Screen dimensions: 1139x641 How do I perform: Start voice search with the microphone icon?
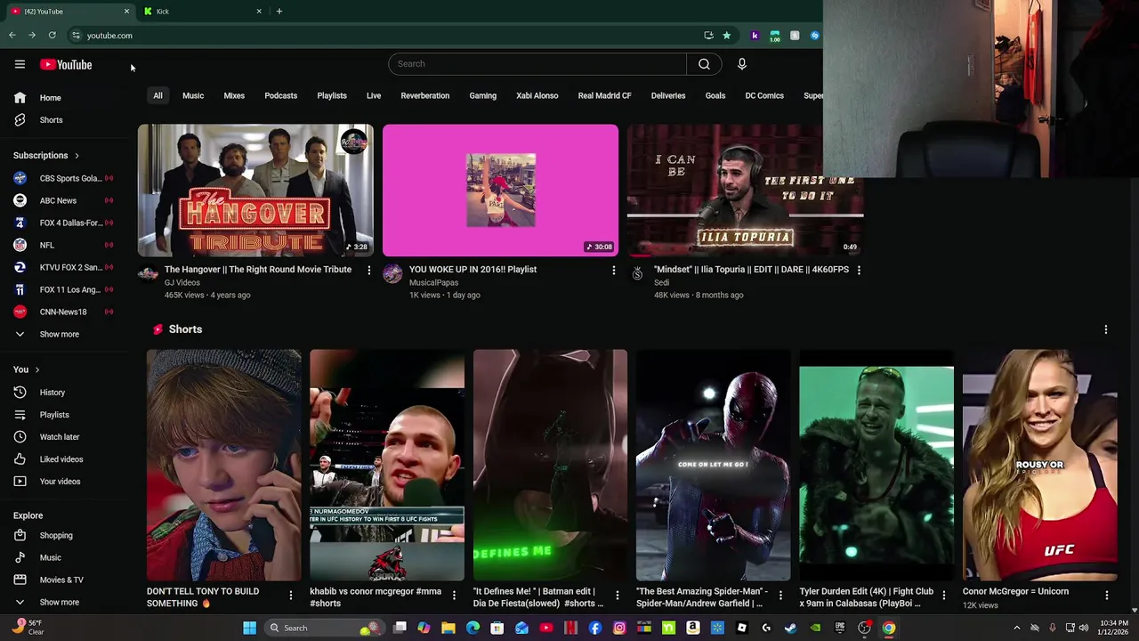(x=741, y=64)
